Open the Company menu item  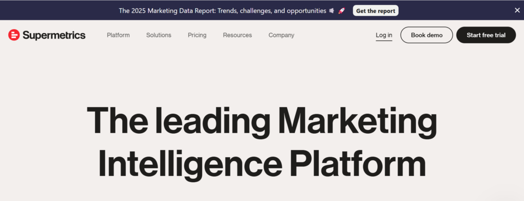pyautogui.click(x=281, y=35)
